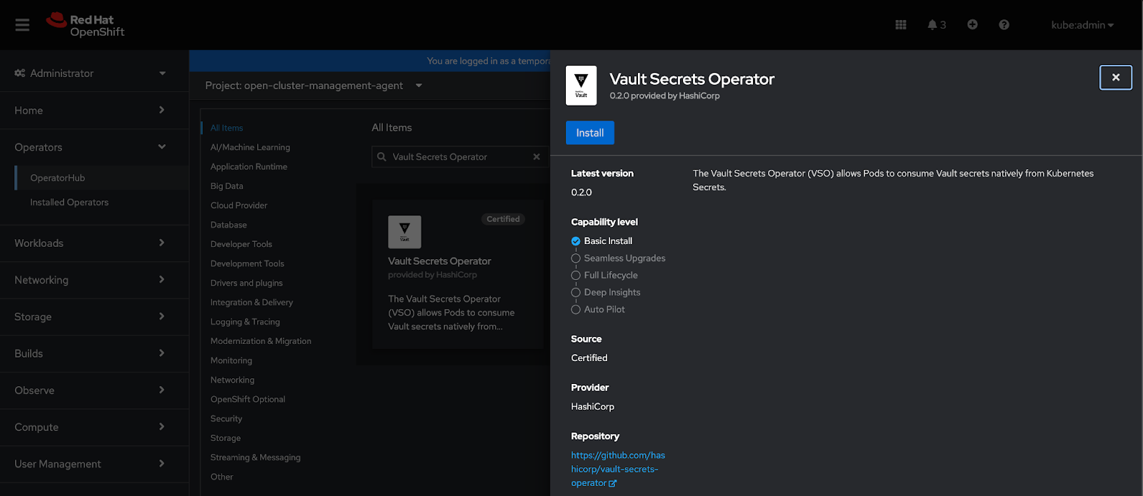Go to Installed Operators in sidebar
The image size is (1143, 496).
tap(69, 203)
